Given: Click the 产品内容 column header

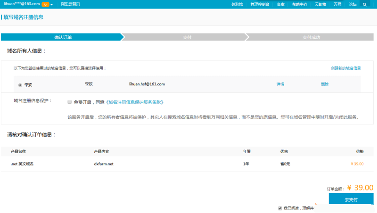Looking at the screenshot, I should [x=101, y=151].
